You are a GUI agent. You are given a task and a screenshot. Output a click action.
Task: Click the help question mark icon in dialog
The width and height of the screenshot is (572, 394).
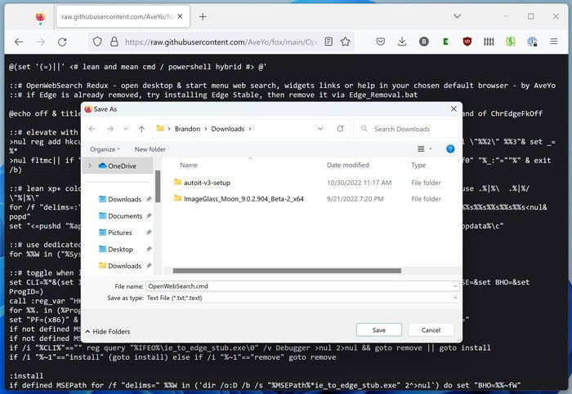pos(450,149)
